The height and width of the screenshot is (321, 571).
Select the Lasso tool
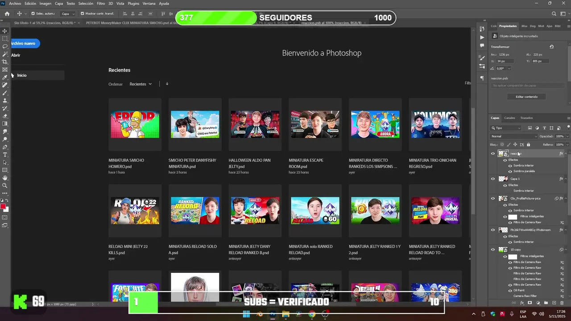click(5, 46)
